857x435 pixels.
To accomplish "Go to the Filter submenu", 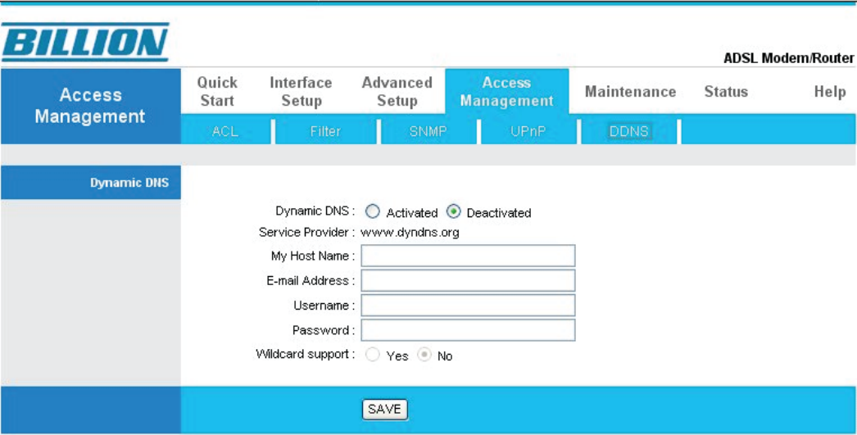I will 325,131.
